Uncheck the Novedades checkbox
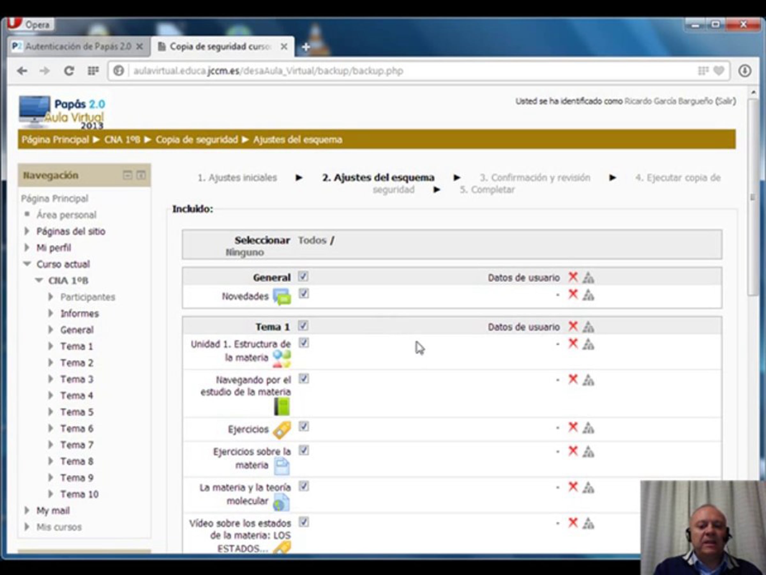 pyautogui.click(x=304, y=294)
